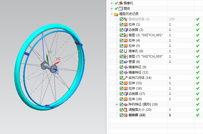203x134 pixels.
Task: Click the instance geometry icon of 实例几何体 (14)
Action: coord(125,78)
